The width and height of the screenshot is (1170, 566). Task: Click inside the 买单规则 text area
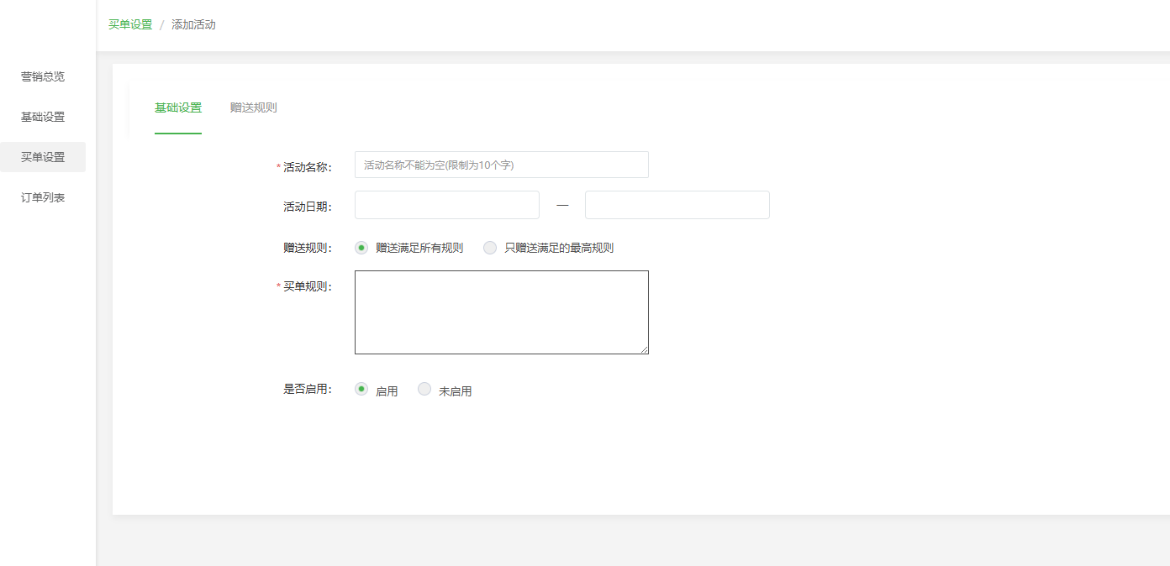[501, 312]
